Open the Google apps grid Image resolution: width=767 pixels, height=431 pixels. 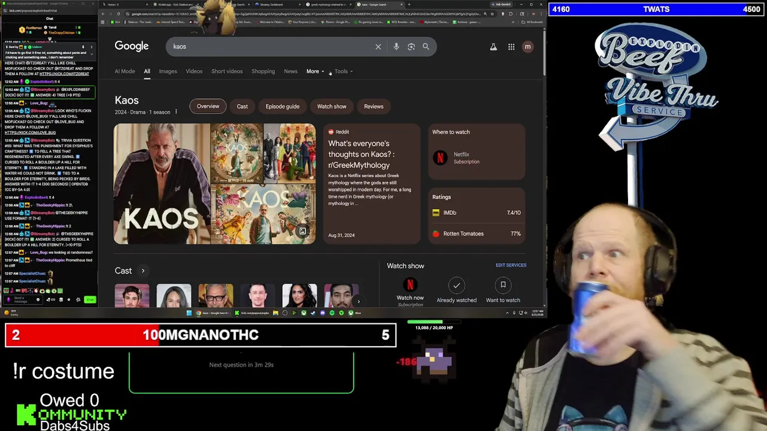[x=511, y=47]
